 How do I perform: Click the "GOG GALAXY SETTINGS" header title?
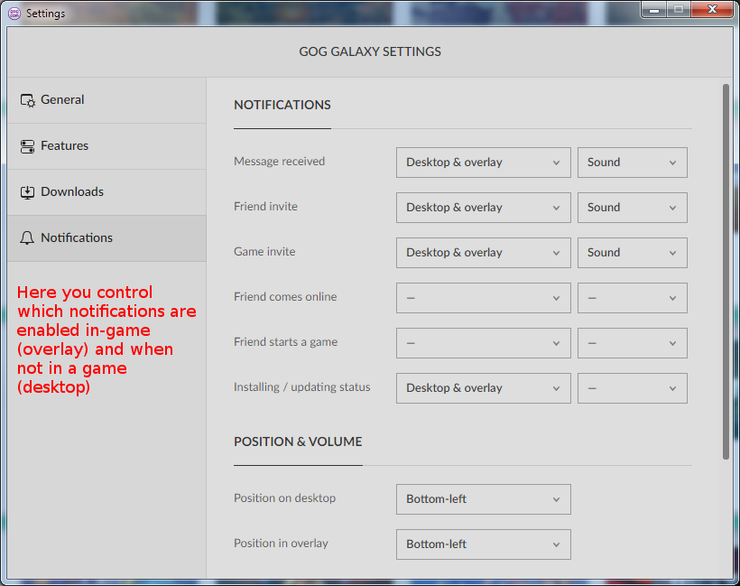click(x=370, y=51)
